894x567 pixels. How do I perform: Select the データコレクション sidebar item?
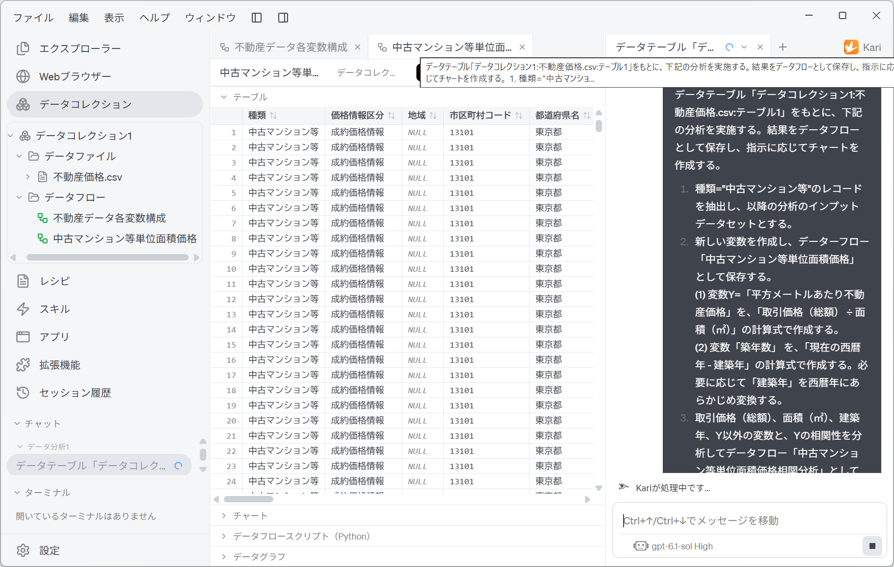pos(105,104)
